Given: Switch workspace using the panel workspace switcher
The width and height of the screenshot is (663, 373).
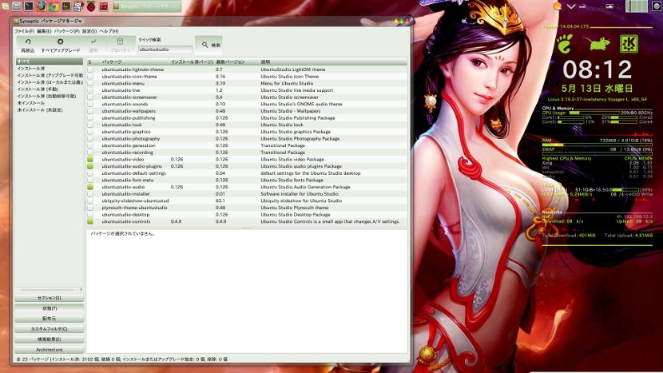Looking at the screenshot, I should [637, 6].
